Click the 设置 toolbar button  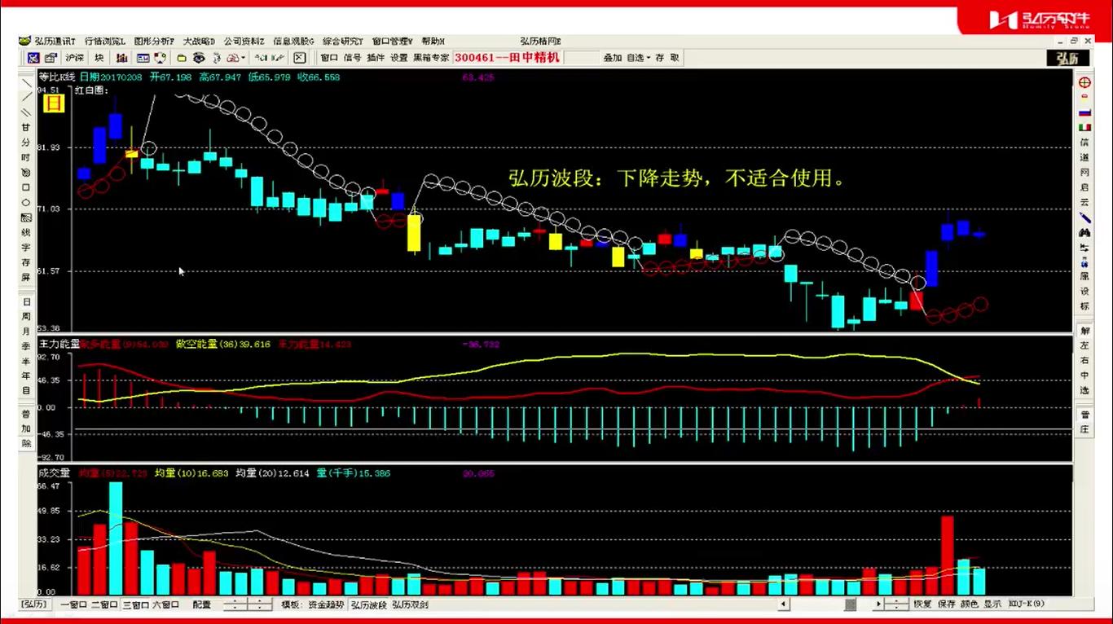[399, 58]
